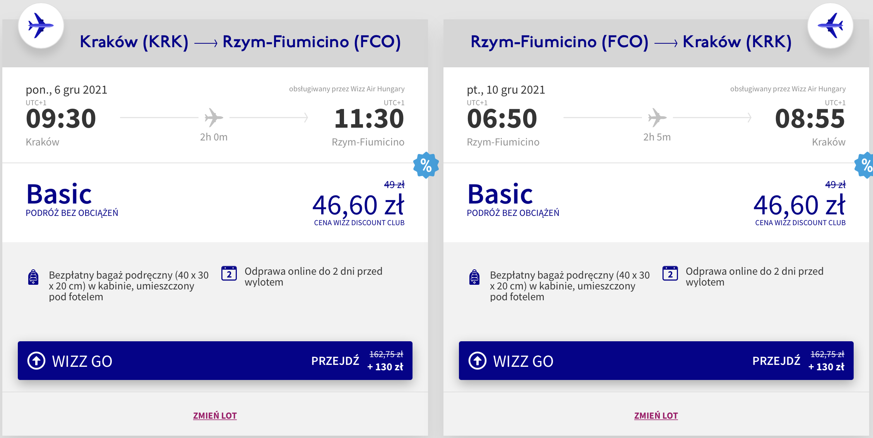Click ZMIEŃ LOT link for Kraków–Rome flight
Image resolution: width=873 pixels, height=438 pixels.
[x=215, y=416]
